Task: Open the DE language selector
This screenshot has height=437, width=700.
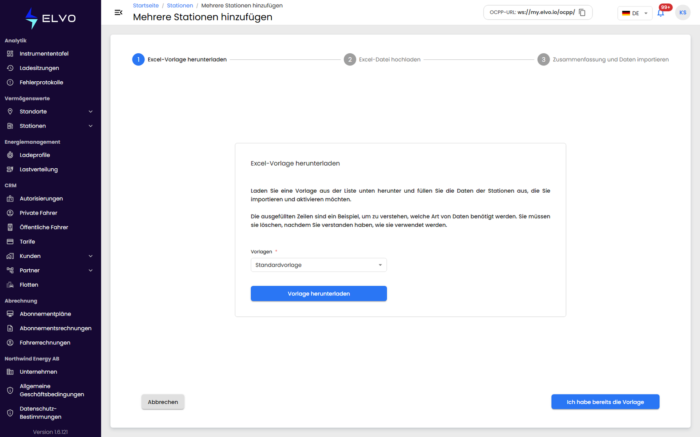Action: click(635, 13)
